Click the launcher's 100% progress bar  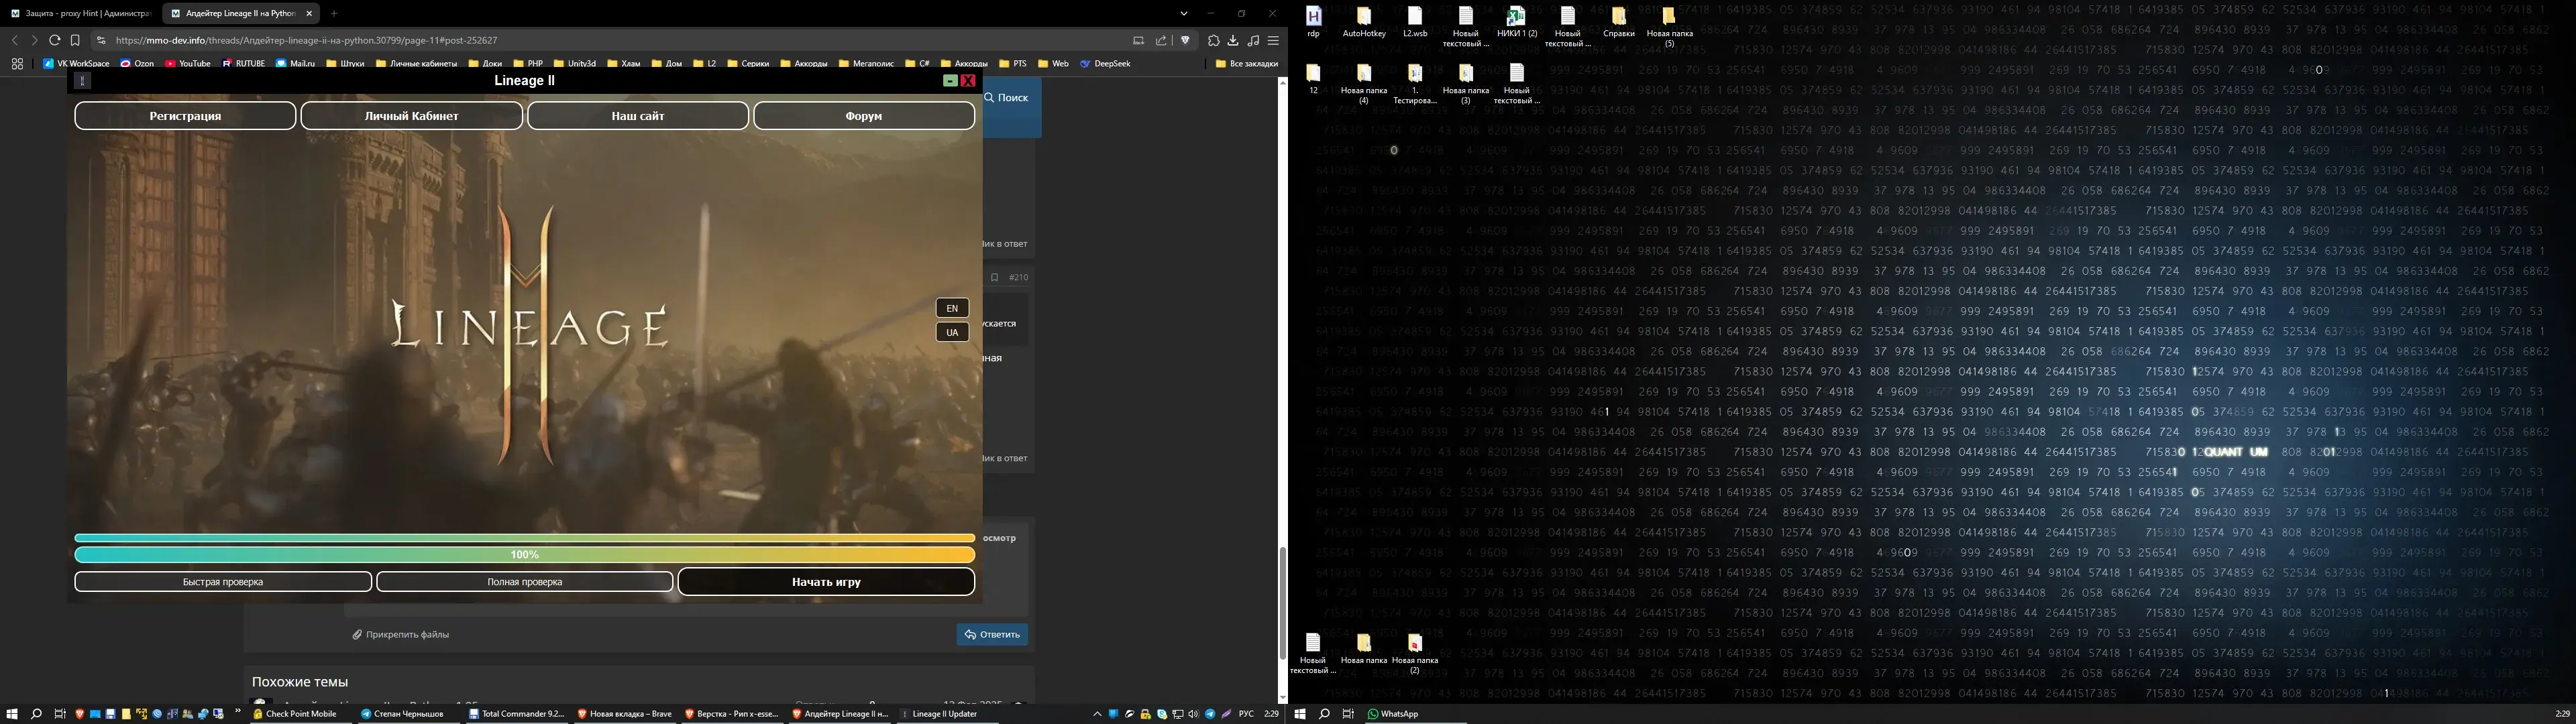[525, 554]
